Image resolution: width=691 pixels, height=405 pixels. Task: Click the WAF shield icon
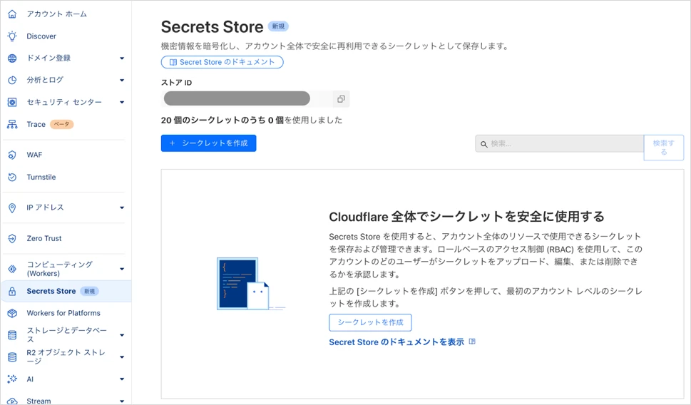pyautogui.click(x=12, y=155)
